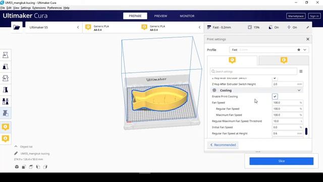The width and height of the screenshot is (323, 182).
Task: Click the star icon in Profile dropdown
Action: tap(299, 50)
